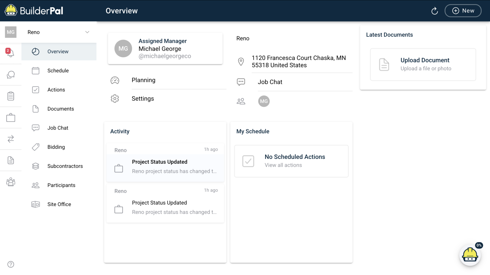
Task: Open project Settings row
Action: pyautogui.click(x=143, y=99)
